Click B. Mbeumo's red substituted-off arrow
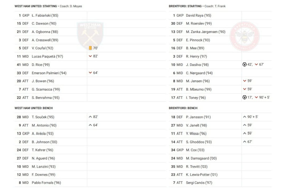This screenshot has height=188, width=282. tap(245, 89)
